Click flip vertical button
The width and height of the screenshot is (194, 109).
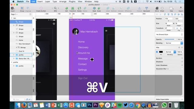tap(181, 28)
